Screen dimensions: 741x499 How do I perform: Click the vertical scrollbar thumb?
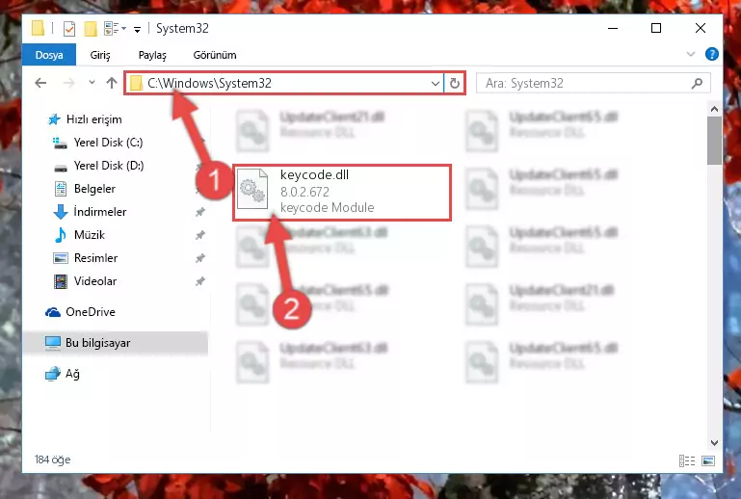pos(714,141)
